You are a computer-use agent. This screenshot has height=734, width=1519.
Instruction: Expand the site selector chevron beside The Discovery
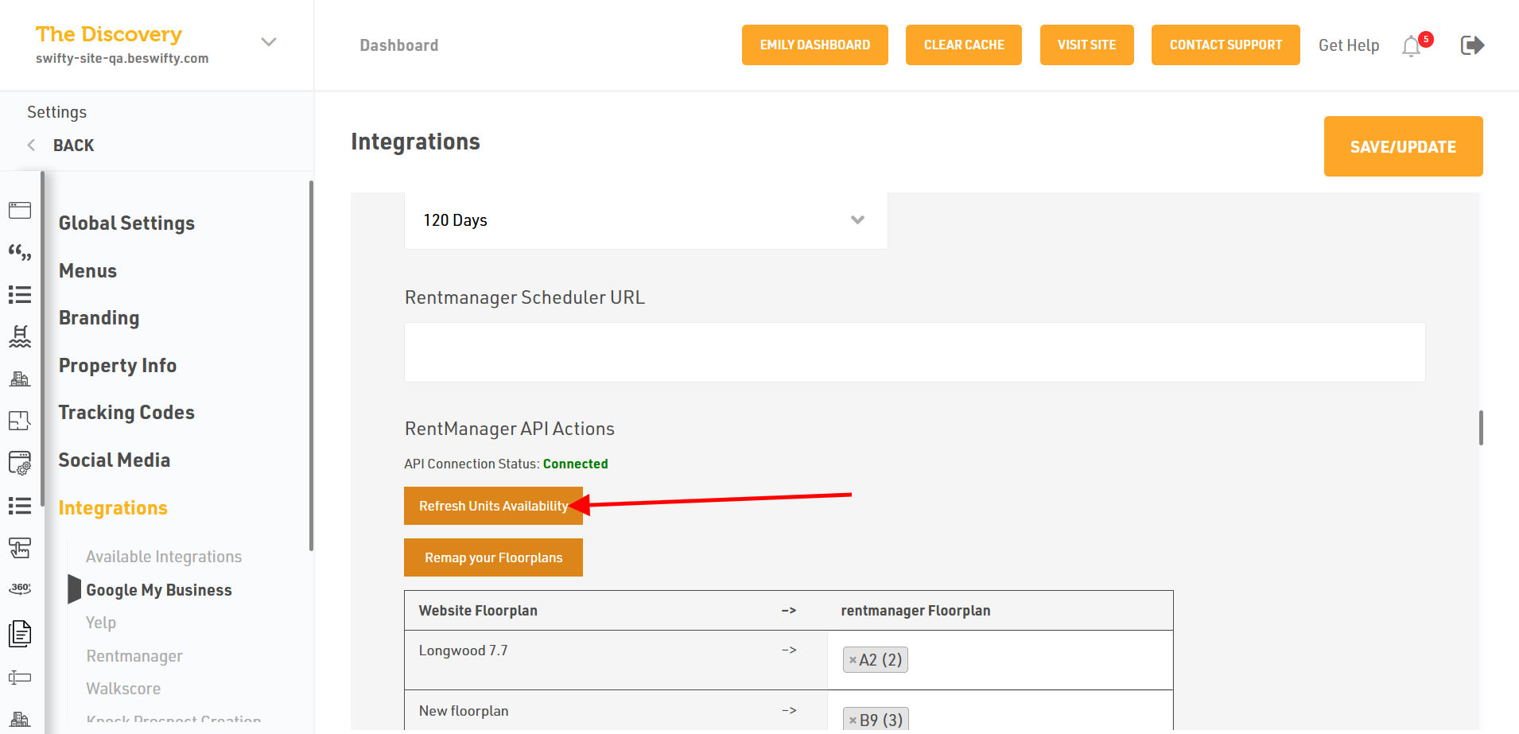(269, 42)
